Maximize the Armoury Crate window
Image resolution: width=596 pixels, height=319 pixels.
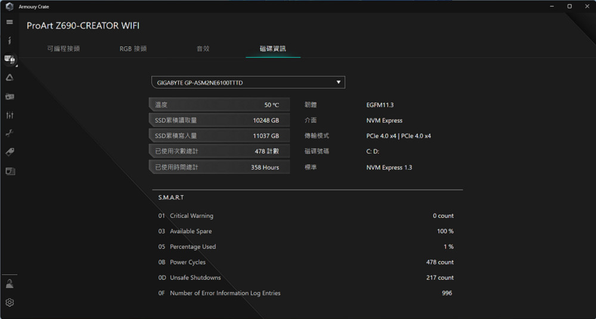[x=569, y=6]
